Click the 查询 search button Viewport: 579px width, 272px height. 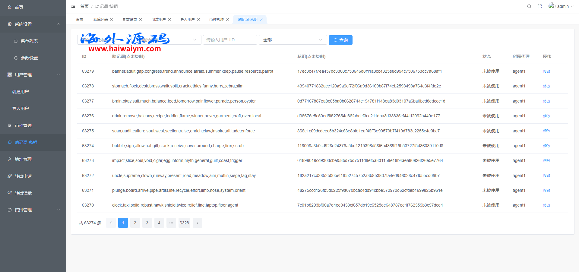pyautogui.click(x=340, y=40)
